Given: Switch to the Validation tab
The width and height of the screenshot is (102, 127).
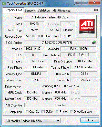Looking at the screenshot, I should click(x=44, y=10).
